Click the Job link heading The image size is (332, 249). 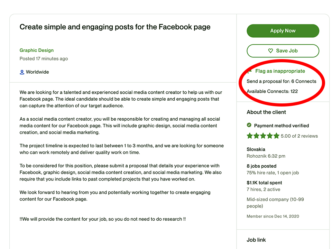click(256, 240)
